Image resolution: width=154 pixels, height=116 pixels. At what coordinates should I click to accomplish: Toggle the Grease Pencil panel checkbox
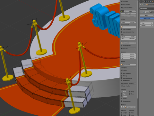pos(123,8)
